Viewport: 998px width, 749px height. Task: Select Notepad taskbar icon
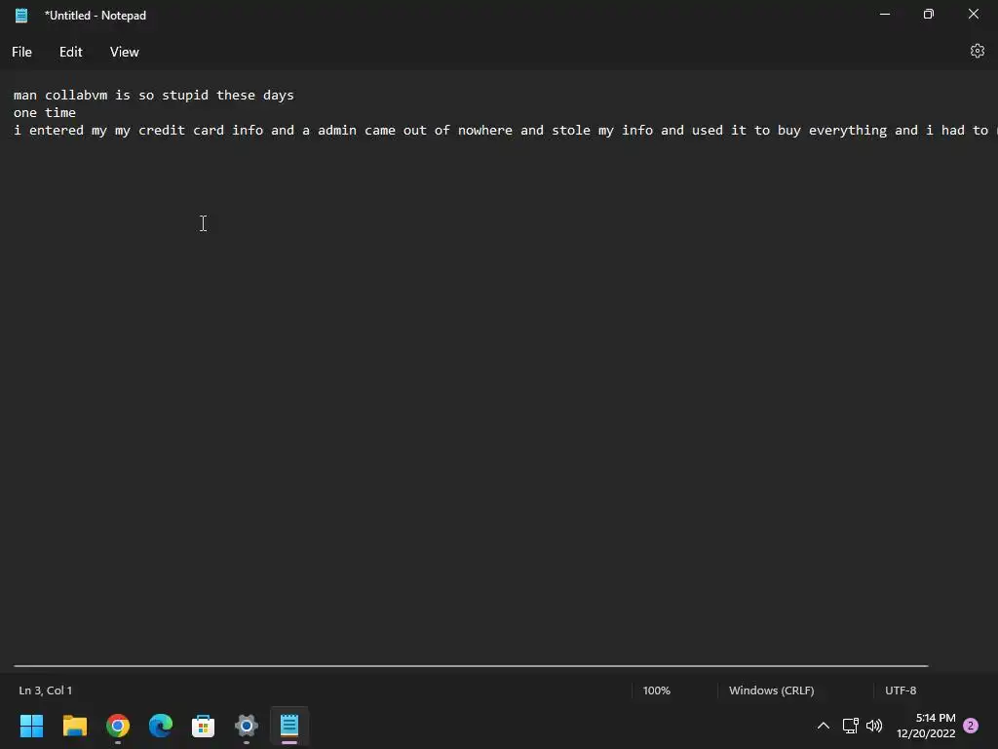[x=288, y=726]
